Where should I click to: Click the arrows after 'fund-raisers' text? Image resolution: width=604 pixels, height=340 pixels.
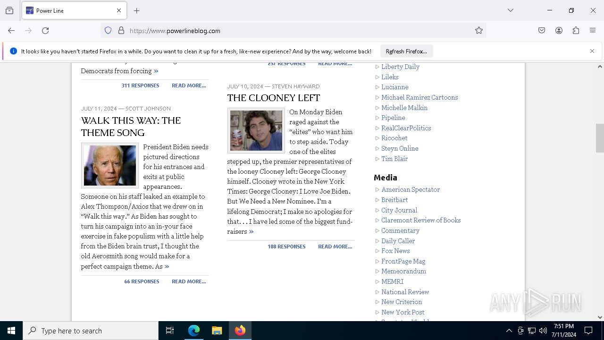coord(252,231)
